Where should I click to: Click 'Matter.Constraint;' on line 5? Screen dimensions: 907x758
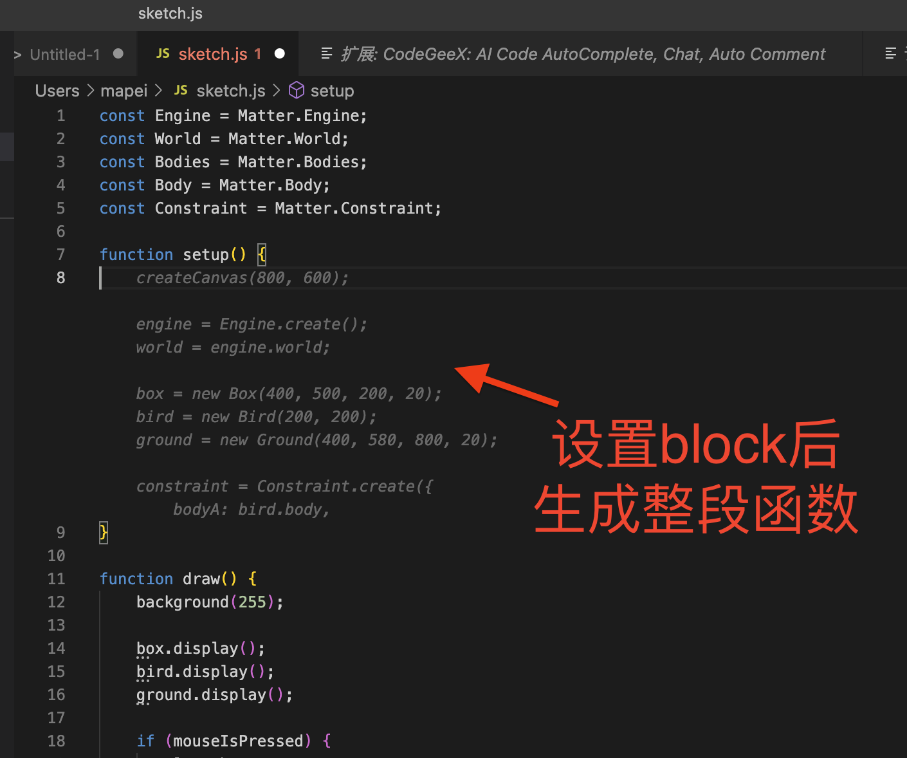click(x=358, y=208)
